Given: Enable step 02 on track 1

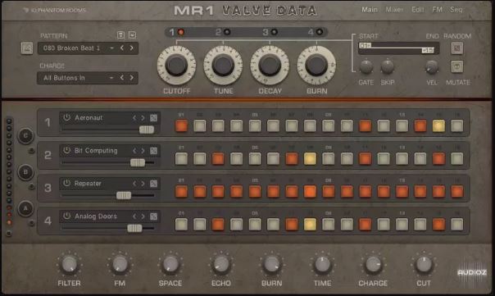Looking at the screenshot, I should click(199, 125).
